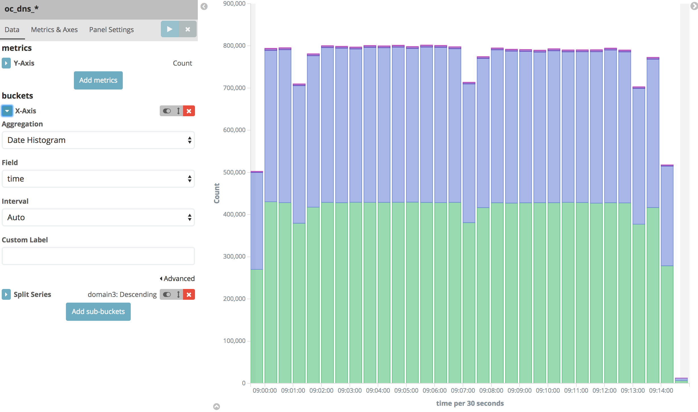Screen dimensions: 698x412
Task: Open the Field dropdown showing time
Action: pos(98,178)
